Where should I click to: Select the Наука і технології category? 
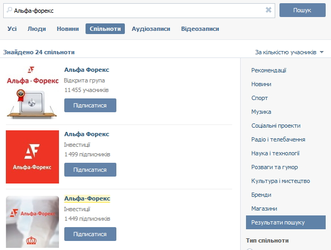[275, 153]
